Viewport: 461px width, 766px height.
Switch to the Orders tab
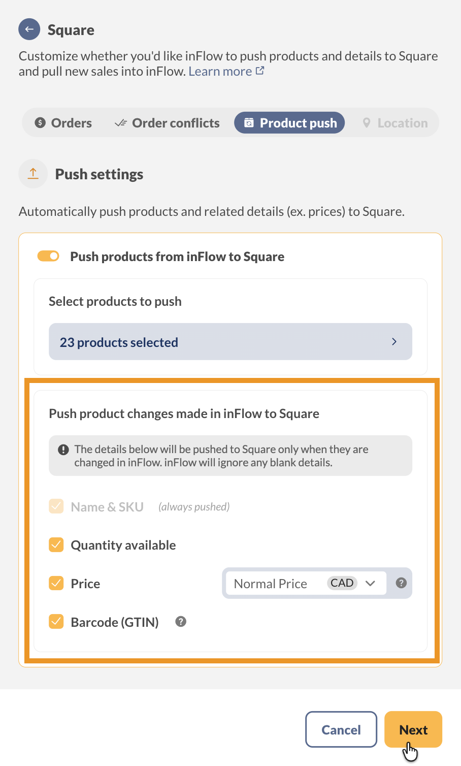[x=62, y=122]
